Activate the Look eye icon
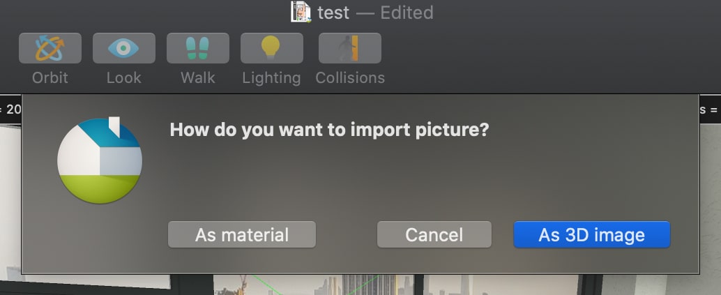The height and width of the screenshot is (295, 721). tap(124, 48)
